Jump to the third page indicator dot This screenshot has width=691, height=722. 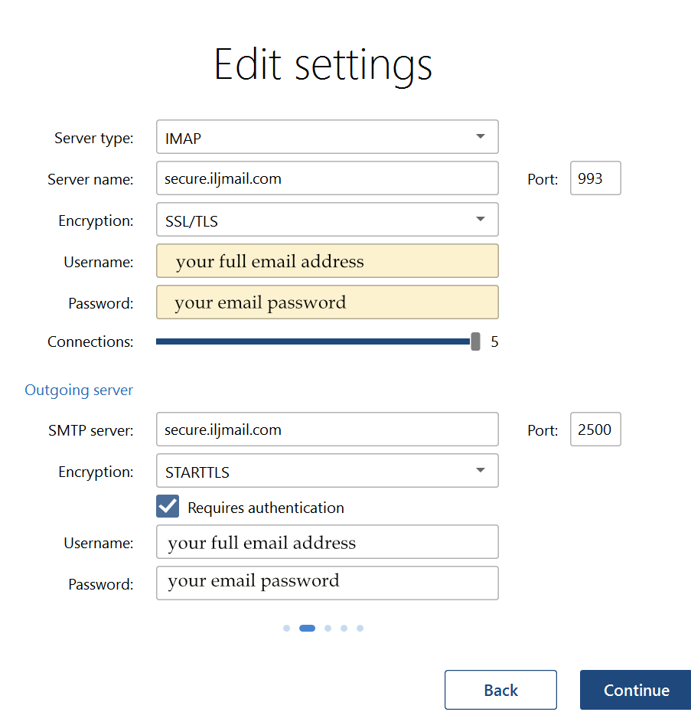(328, 629)
